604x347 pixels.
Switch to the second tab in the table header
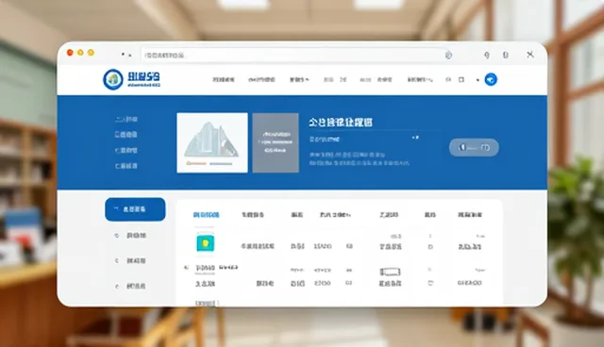(x=253, y=215)
